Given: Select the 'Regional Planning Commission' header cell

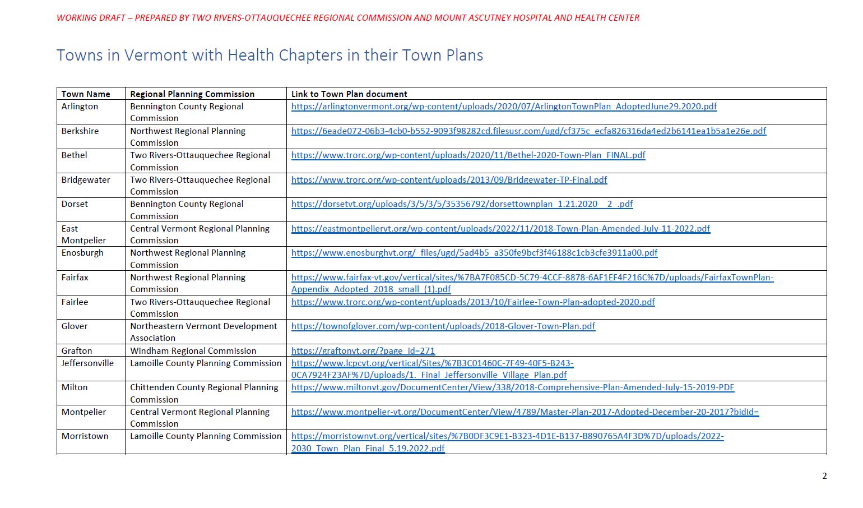Looking at the screenshot, I should click(192, 94).
